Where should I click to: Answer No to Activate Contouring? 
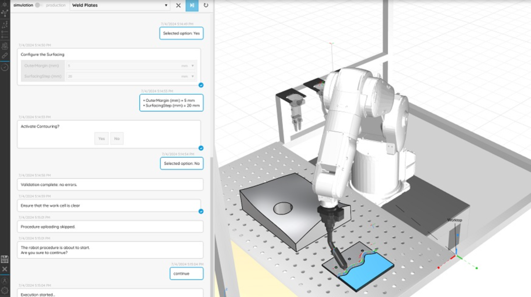117,138
